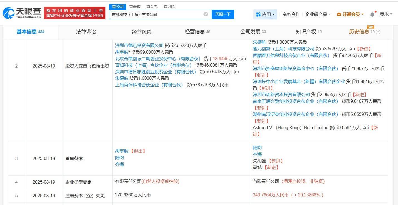Screen dimensions: 398x205
Task: Click 朱胡盛 new director name
Action: pyautogui.click(x=259, y=161)
